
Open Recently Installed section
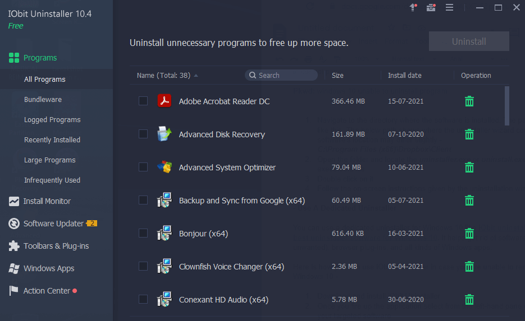tap(52, 140)
